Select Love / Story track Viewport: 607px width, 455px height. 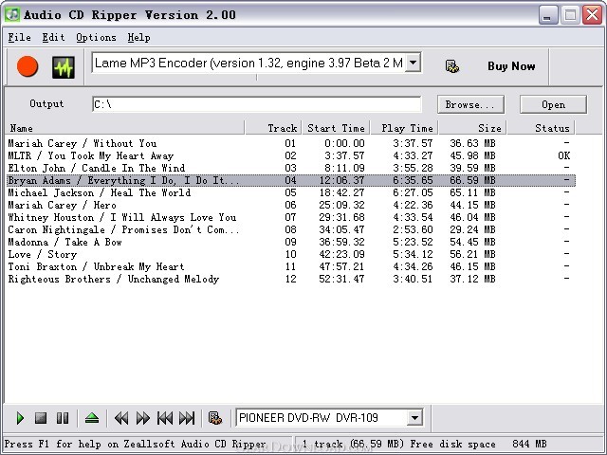[290, 254]
